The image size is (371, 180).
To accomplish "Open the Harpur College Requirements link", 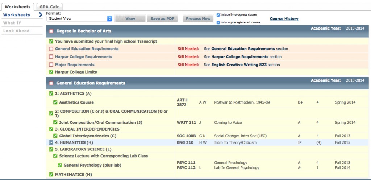I will [83, 57].
